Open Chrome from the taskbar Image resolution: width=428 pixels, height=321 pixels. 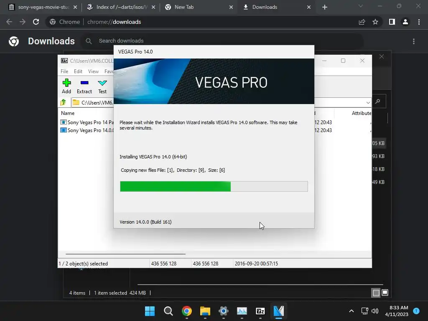(187, 311)
